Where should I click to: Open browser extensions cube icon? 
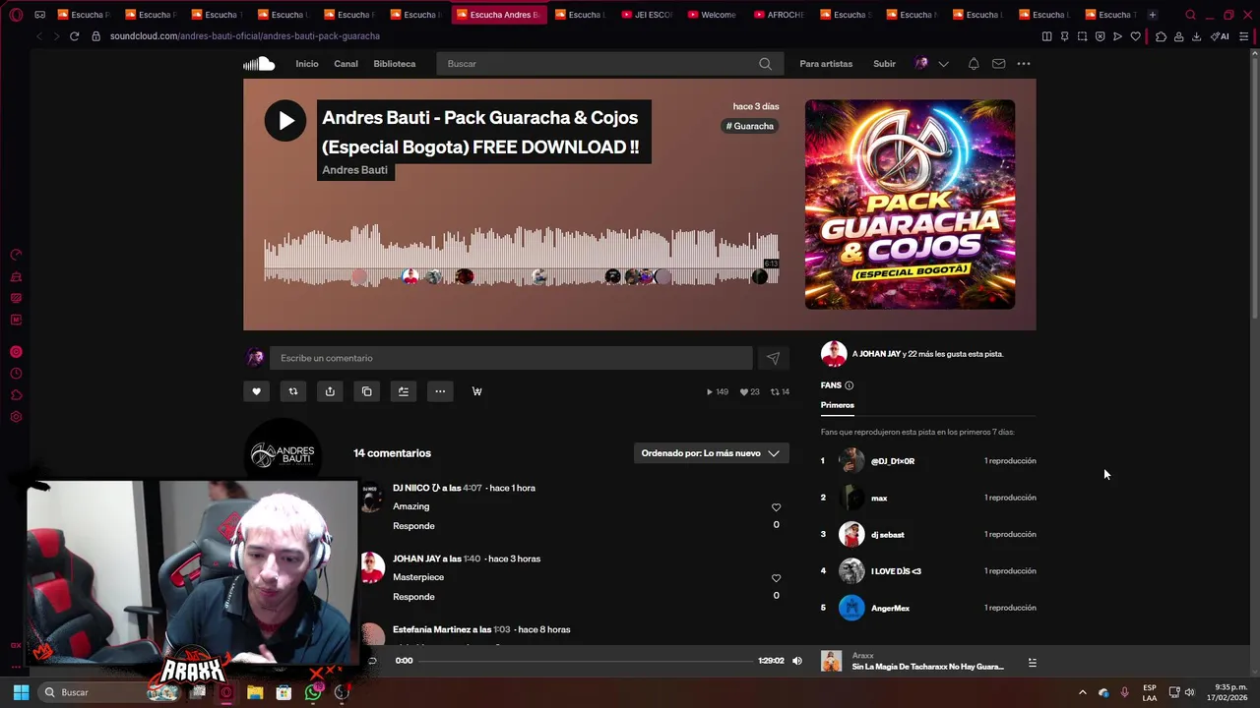coord(1161,36)
